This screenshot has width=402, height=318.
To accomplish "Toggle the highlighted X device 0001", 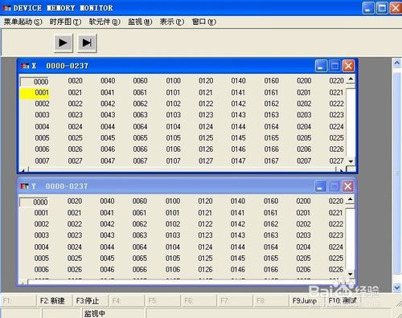I will [35, 92].
